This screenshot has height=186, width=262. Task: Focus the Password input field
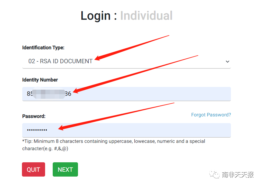[x=126, y=130]
